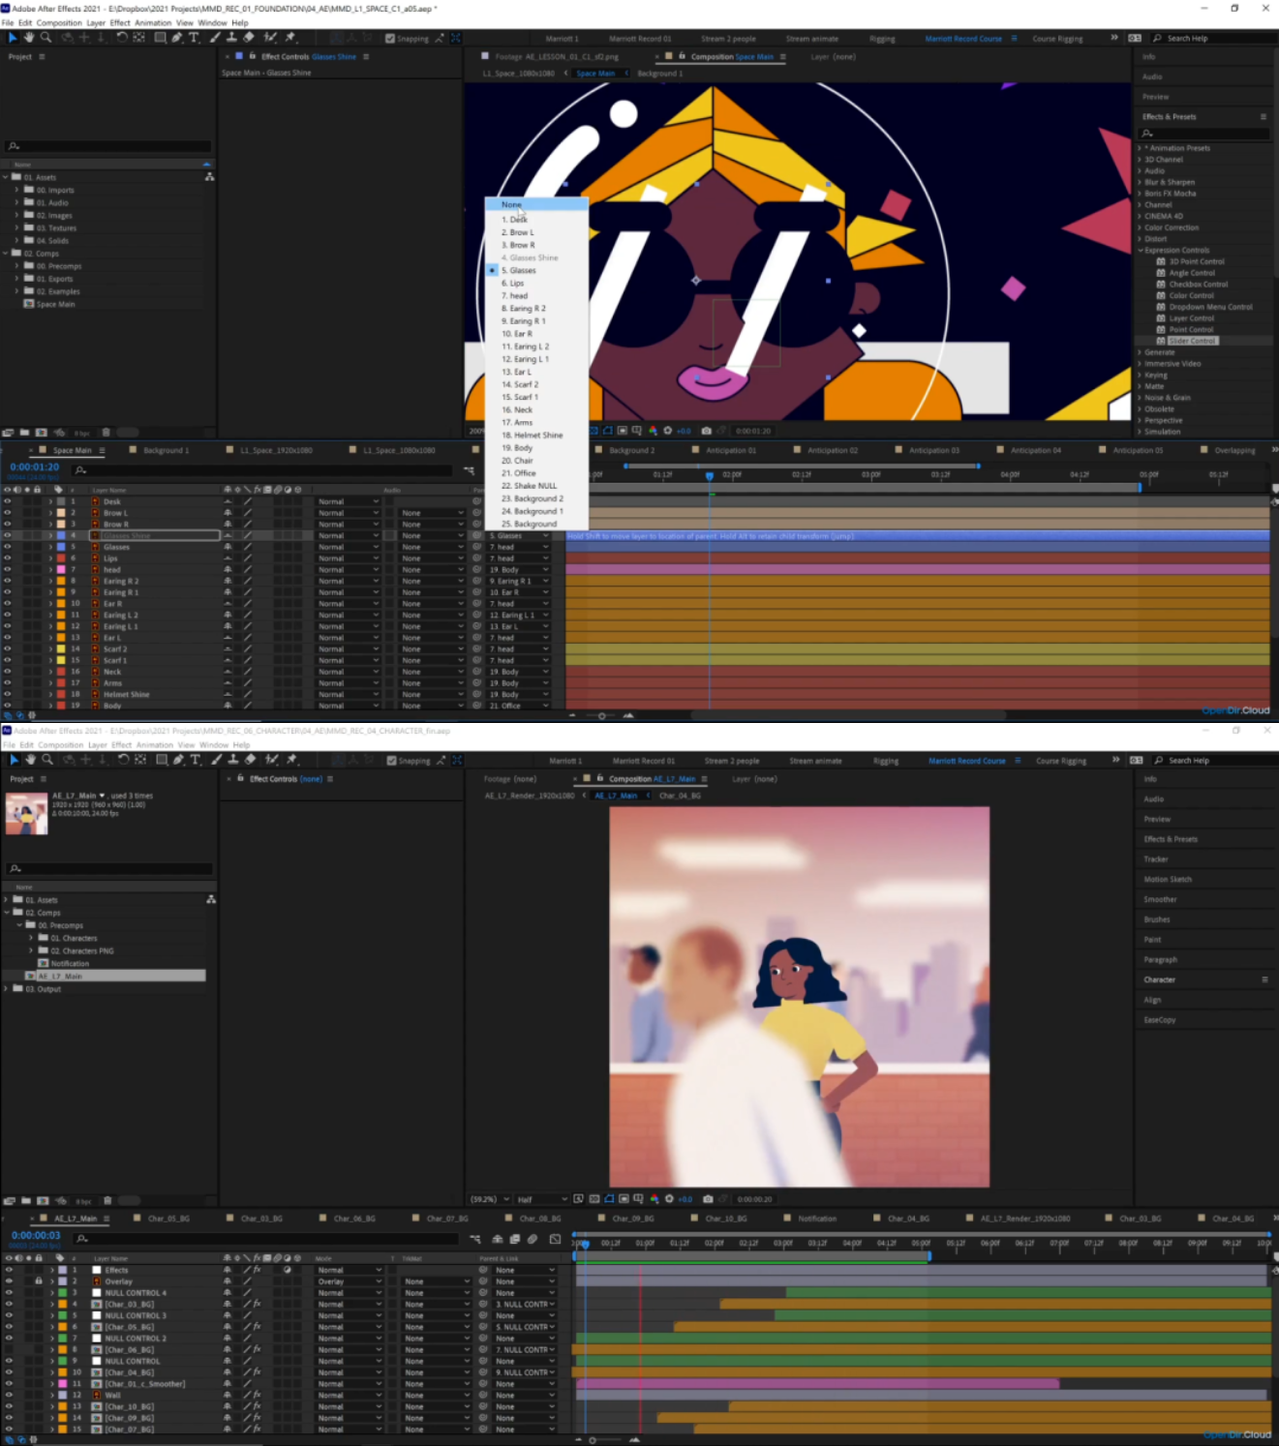
Task: Open the Composition menu in upper window
Action: point(60,22)
